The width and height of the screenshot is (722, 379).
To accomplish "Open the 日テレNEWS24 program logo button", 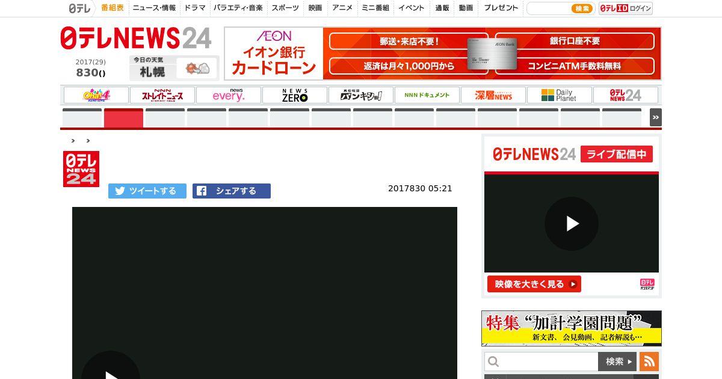I will point(626,95).
